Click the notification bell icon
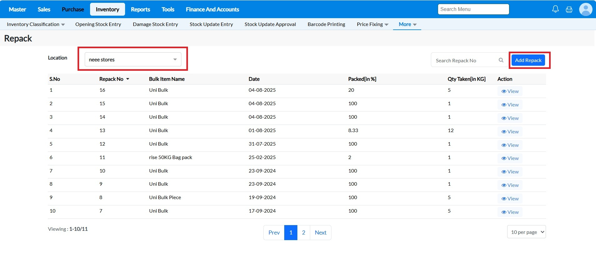This screenshot has width=596, height=273. coord(555,9)
